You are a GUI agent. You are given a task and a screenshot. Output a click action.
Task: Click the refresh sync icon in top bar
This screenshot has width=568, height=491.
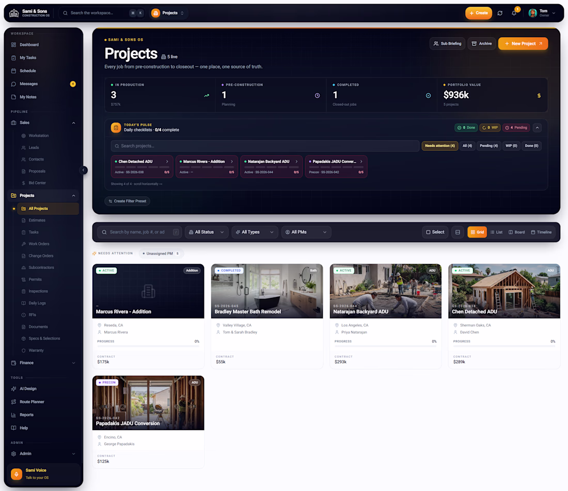click(500, 13)
